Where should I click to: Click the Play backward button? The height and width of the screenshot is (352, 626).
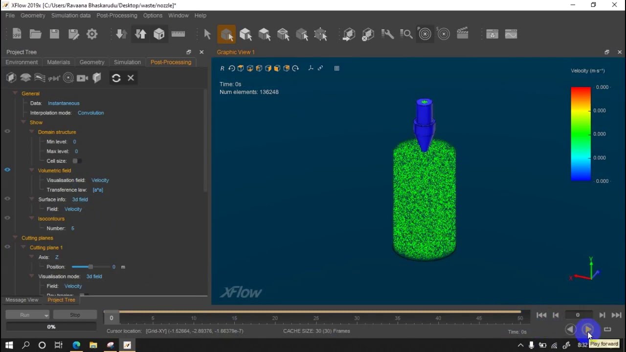coord(570,330)
